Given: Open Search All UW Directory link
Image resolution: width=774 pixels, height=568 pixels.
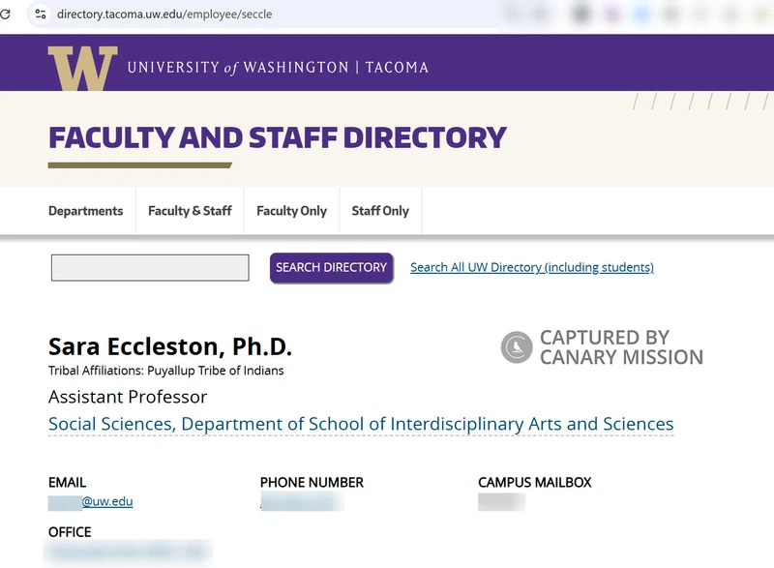Looking at the screenshot, I should click(x=532, y=267).
